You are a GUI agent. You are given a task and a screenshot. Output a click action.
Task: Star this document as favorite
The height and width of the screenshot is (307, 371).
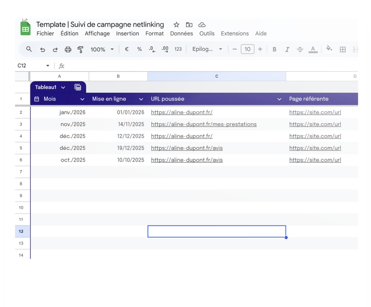click(176, 25)
